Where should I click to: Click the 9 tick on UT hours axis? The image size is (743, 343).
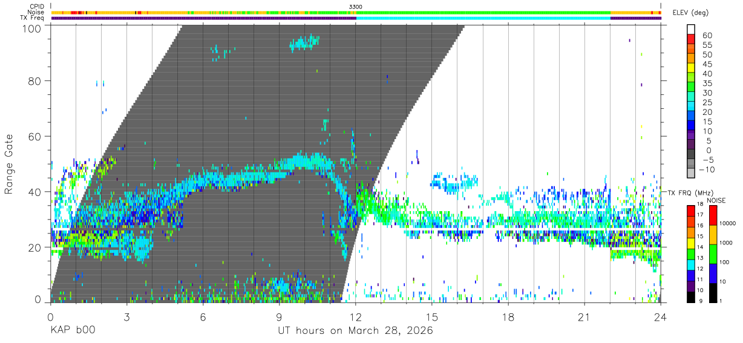[279, 317]
